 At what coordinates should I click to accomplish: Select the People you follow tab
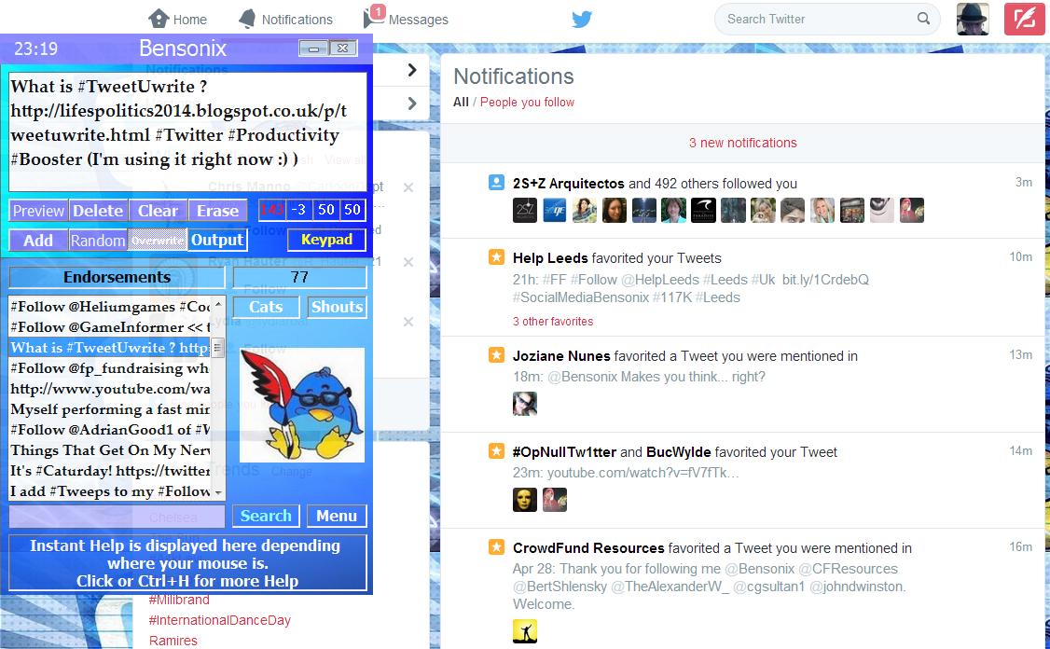[527, 102]
